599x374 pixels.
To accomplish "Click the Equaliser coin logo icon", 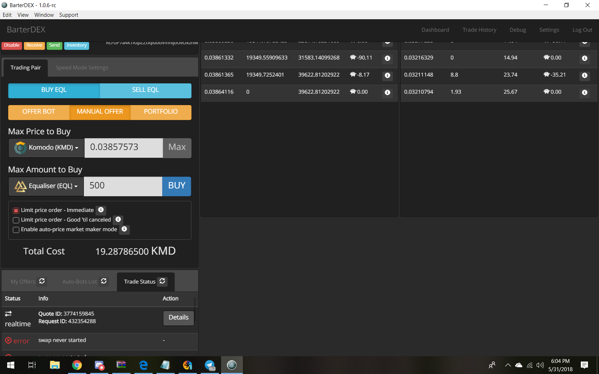I will coord(20,186).
